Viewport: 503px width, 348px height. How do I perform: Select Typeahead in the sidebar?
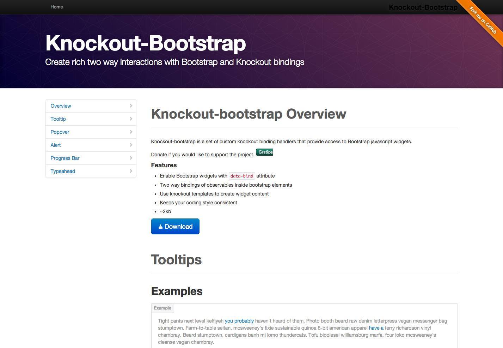91,171
